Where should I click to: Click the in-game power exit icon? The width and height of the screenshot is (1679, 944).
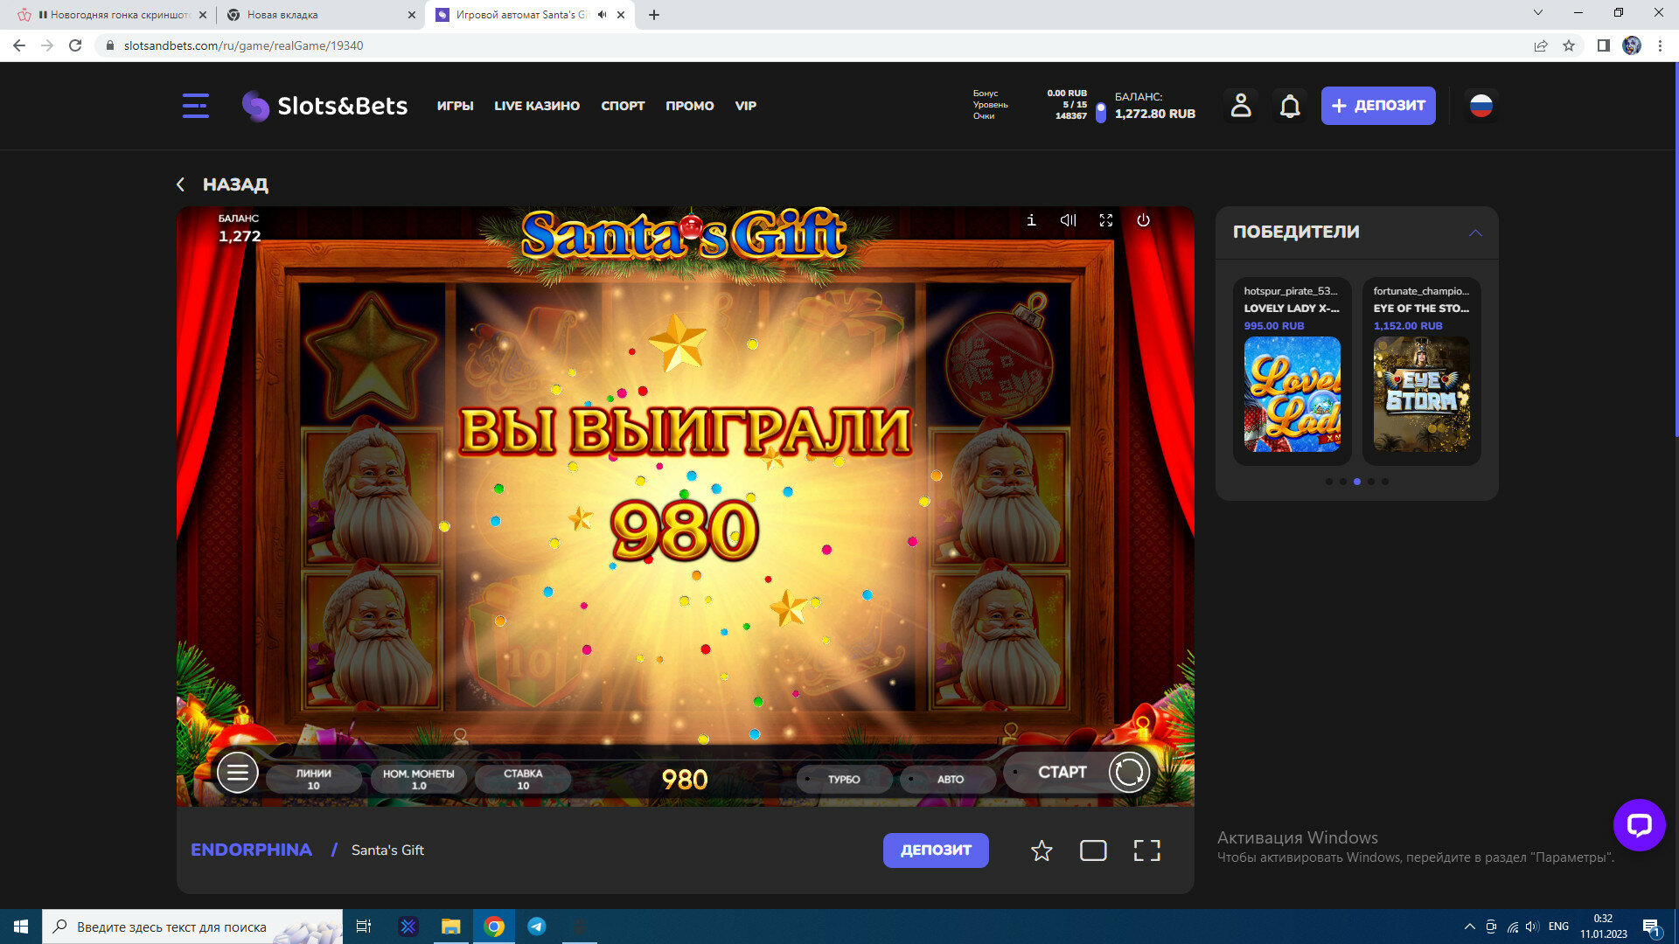(x=1143, y=220)
